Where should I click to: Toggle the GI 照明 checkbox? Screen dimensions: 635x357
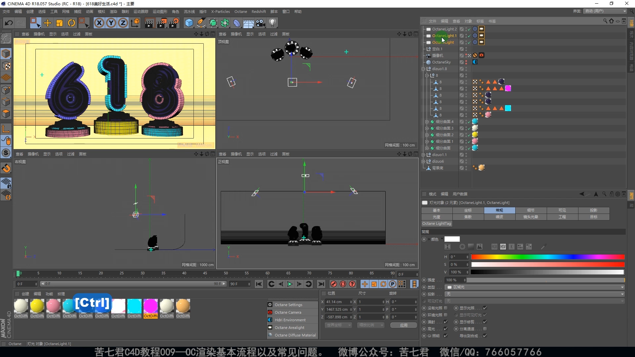click(x=445, y=336)
